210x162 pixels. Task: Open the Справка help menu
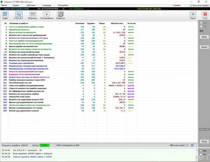[x=177, y=5]
